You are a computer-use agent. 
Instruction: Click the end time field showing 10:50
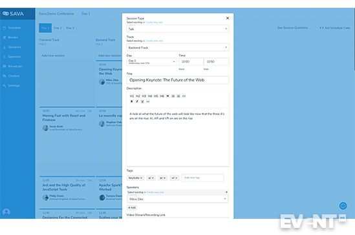pyautogui.click(x=217, y=62)
